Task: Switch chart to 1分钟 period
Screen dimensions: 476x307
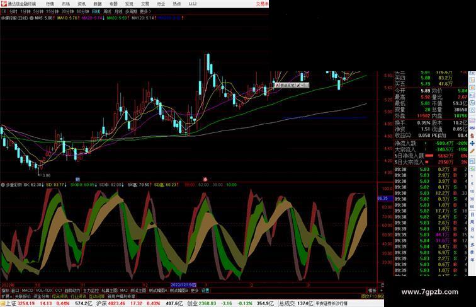Action: pos(25,11)
